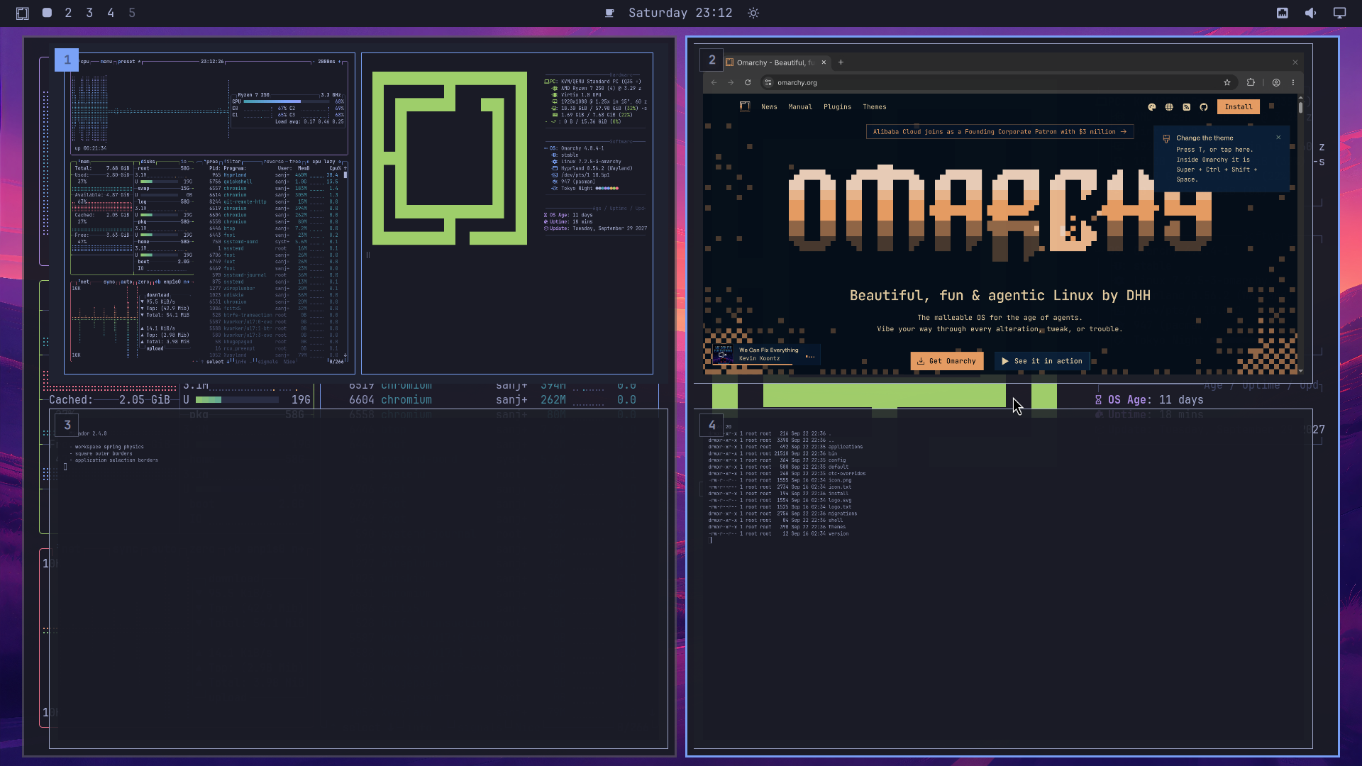The image size is (1362, 766).
Task: Open the RSS feed icon in site header
Action: tap(1187, 107)
